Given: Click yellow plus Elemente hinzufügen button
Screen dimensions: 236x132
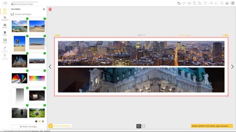Looking at the screenshot, I should pyautogui.click(x=60, y=126).
